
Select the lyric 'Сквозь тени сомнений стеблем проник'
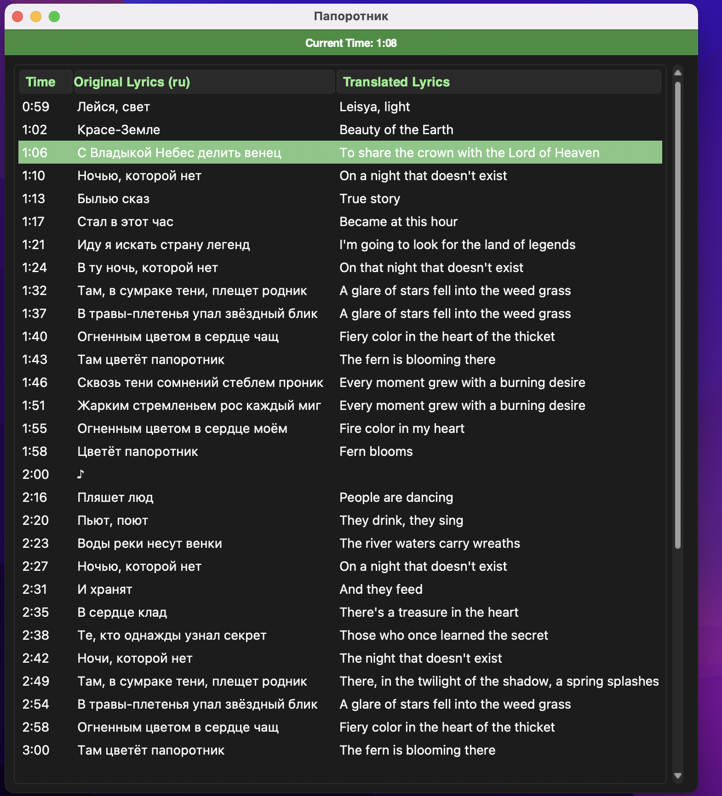[x=201, y=382]
